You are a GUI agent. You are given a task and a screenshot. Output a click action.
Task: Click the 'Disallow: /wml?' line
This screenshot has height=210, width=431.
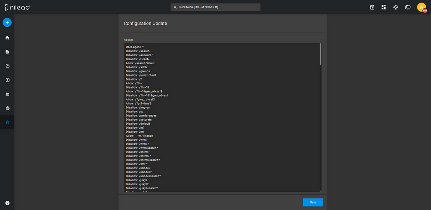[137, 140]
